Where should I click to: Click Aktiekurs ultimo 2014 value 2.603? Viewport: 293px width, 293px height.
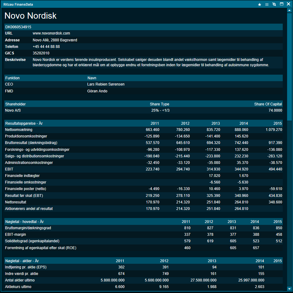(259, 287)
